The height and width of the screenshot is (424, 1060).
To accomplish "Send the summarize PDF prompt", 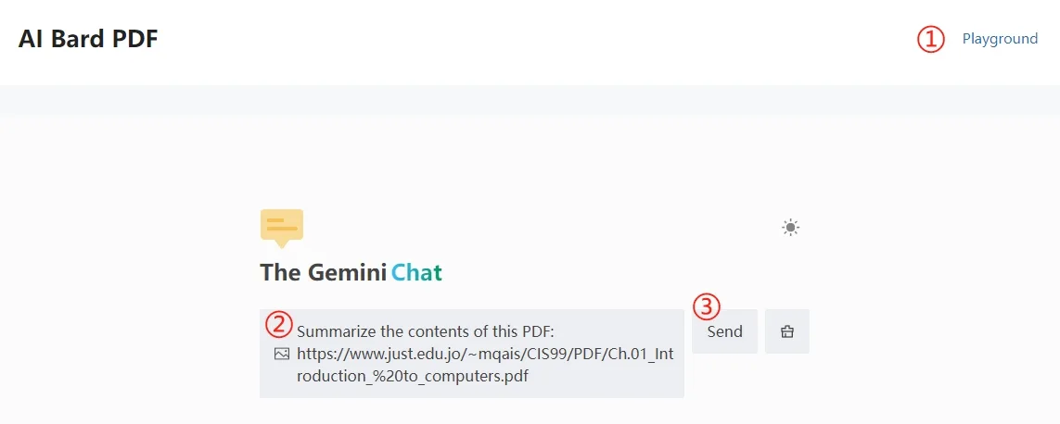I will [x=724, y=331].
